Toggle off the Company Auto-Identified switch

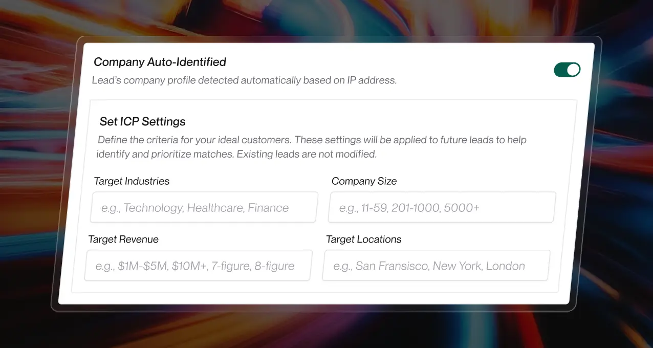[x=567, y=70]
